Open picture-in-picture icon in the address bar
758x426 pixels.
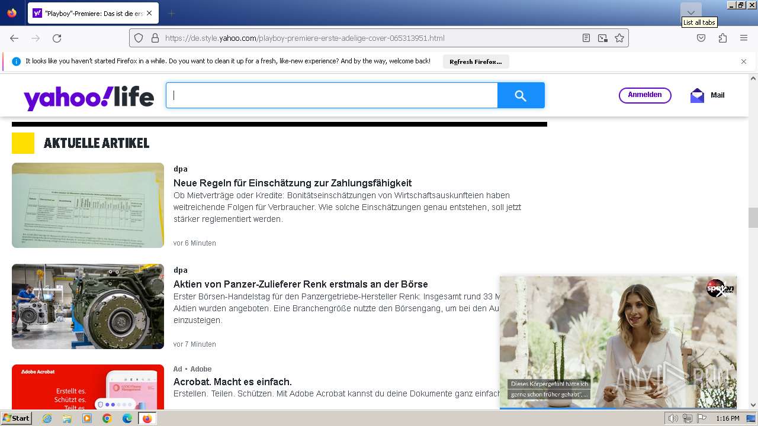(x=602, y=38)
